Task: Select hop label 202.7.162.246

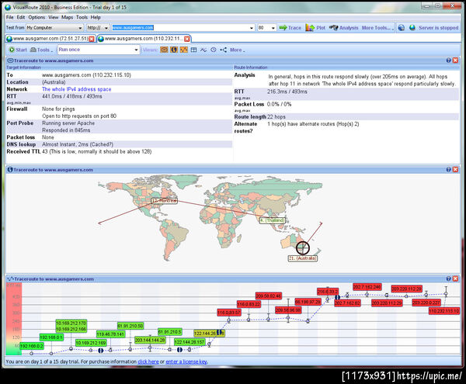Action: pos(367,287)
